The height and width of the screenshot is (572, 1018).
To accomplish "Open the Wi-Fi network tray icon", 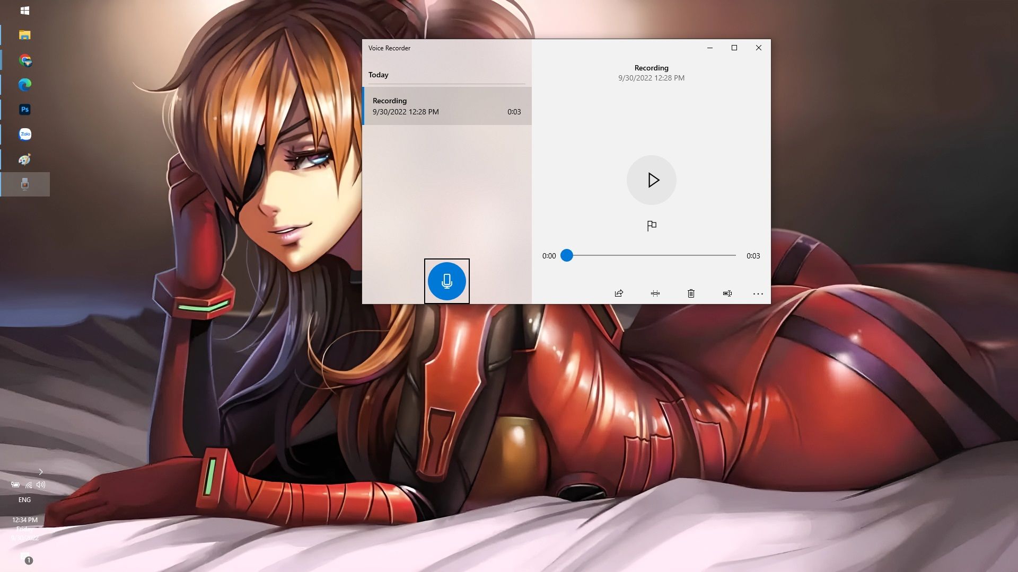I will point(29,485).
